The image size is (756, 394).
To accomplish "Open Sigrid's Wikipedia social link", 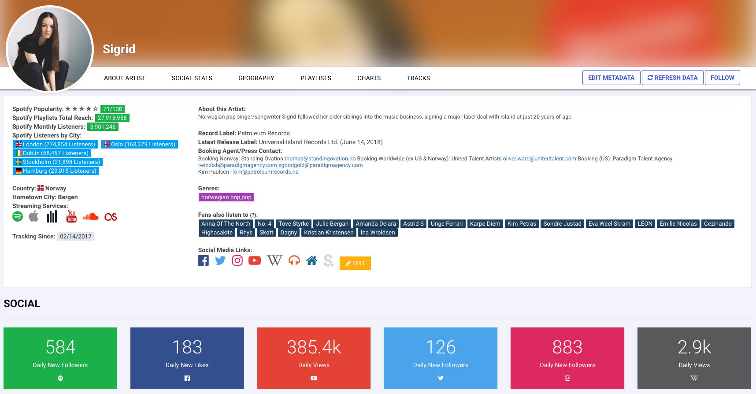I will coord(274,260).
